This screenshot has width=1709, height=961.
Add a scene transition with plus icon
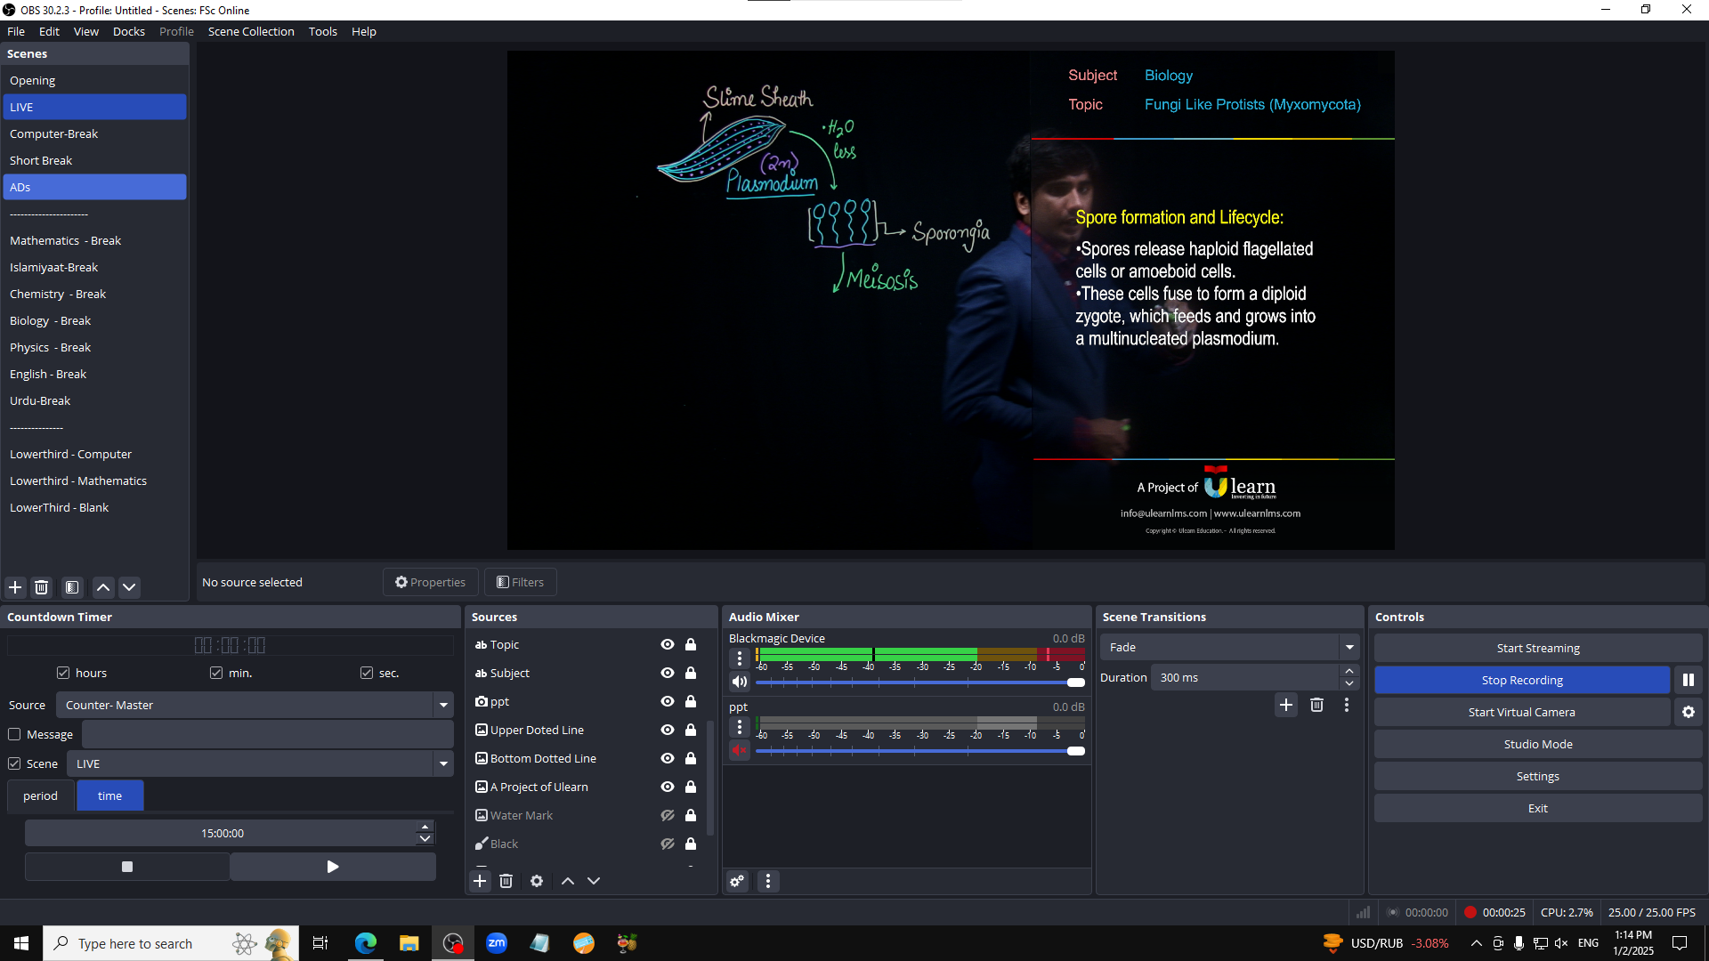click(1286, 705)
